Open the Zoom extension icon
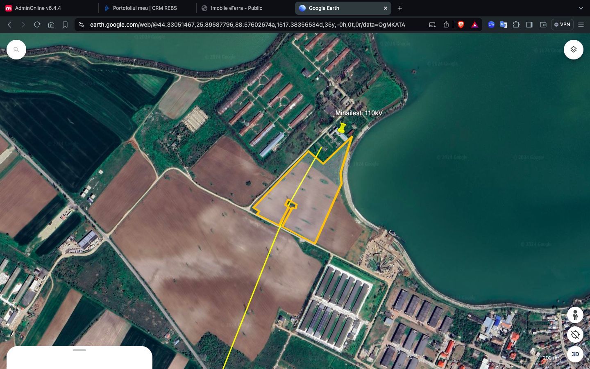Image resolution: width=590 pixels, height=369 pixels. (491, 25)
